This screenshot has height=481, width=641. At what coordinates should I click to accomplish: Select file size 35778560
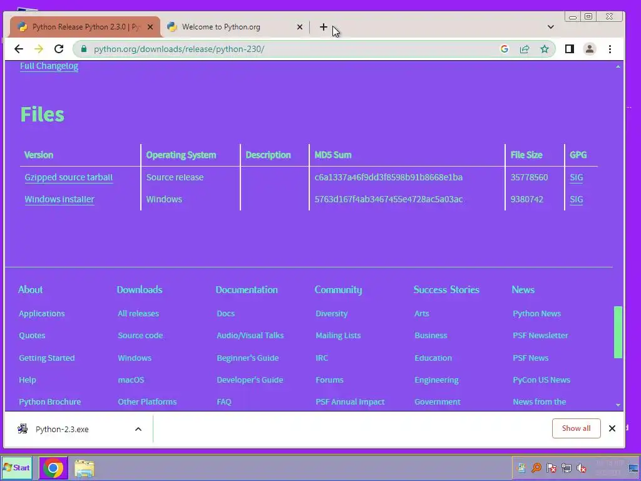(530, 177)
